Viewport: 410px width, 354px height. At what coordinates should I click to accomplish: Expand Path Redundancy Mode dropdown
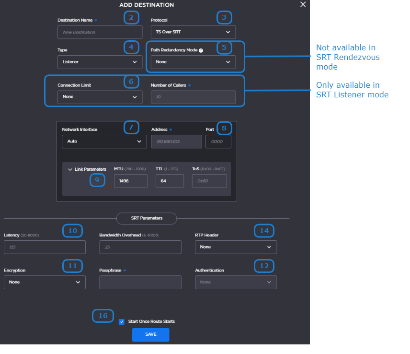(193, 62)
